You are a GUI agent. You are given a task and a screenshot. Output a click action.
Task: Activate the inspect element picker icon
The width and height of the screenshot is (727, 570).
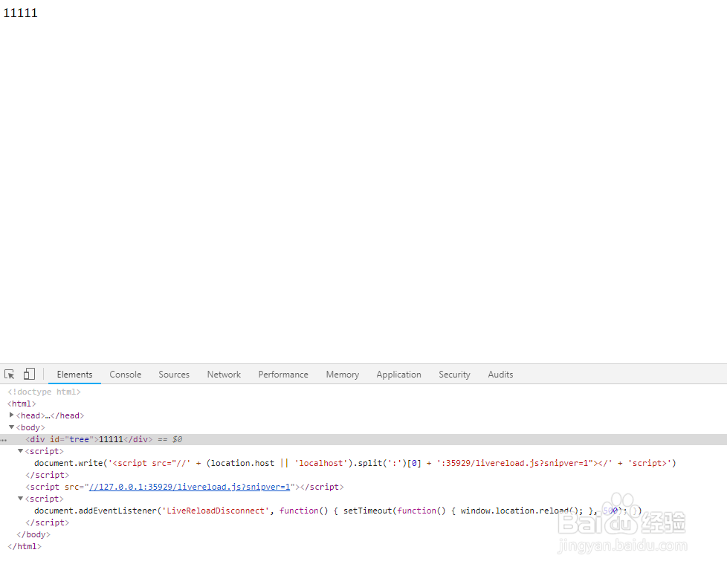(9, 374)
